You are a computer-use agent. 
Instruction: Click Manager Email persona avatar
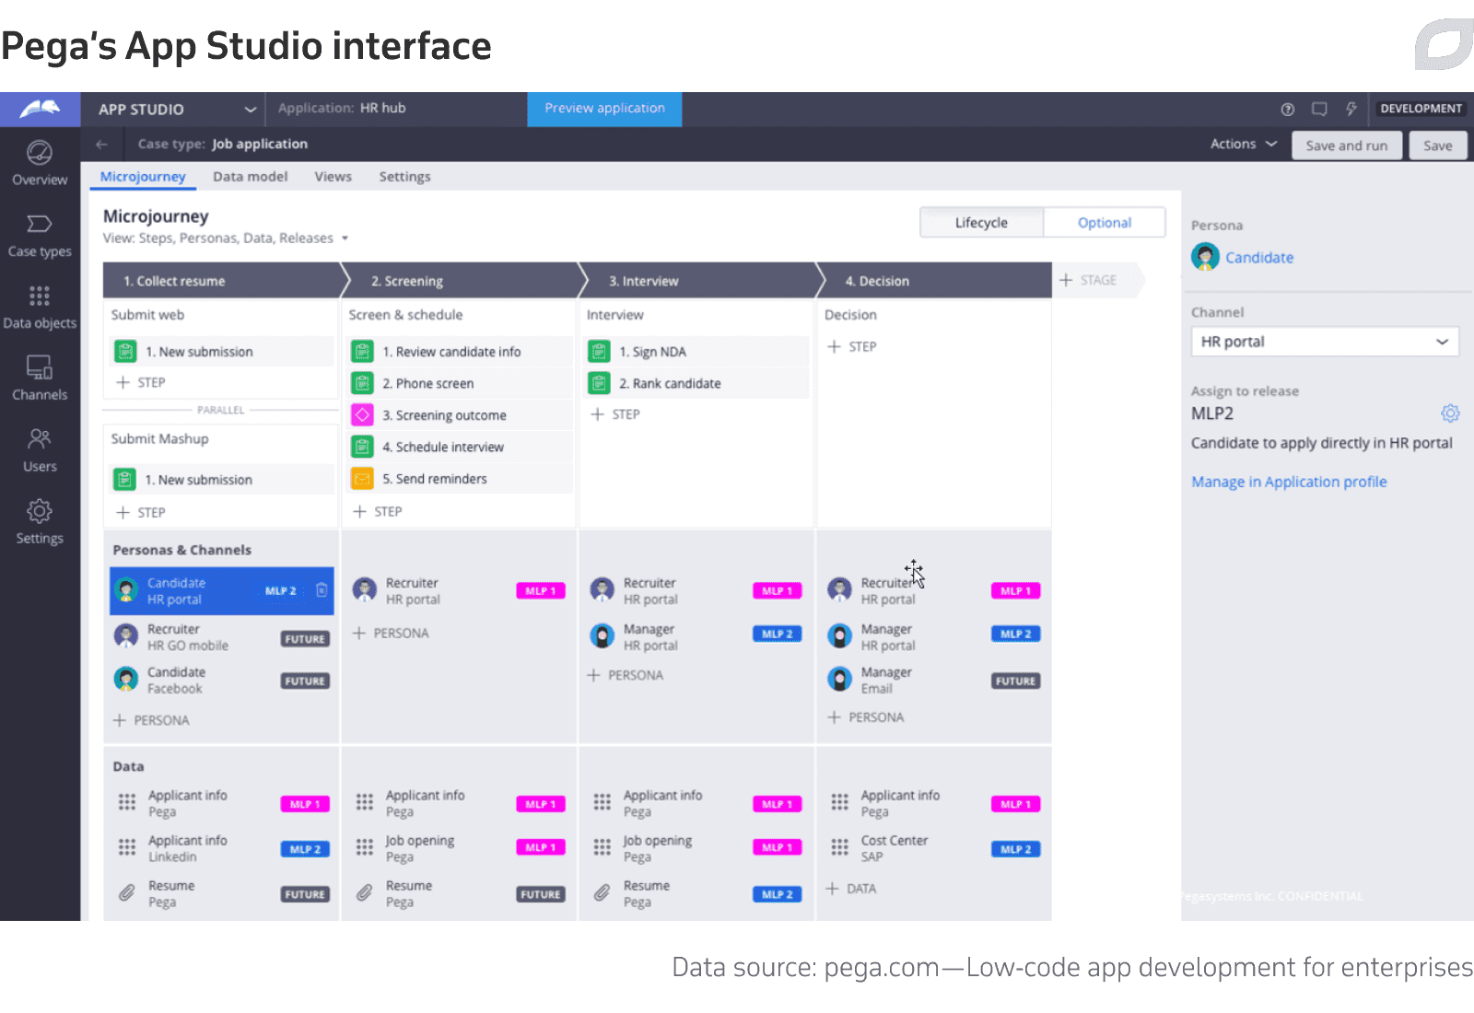click(839, 680)
